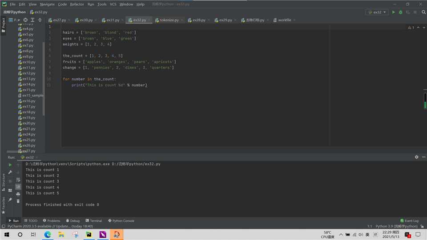Toggle tool window bars in status bar corner
Image resolution: width=427 pixels, height=240 pixels.
click(3, 226)
